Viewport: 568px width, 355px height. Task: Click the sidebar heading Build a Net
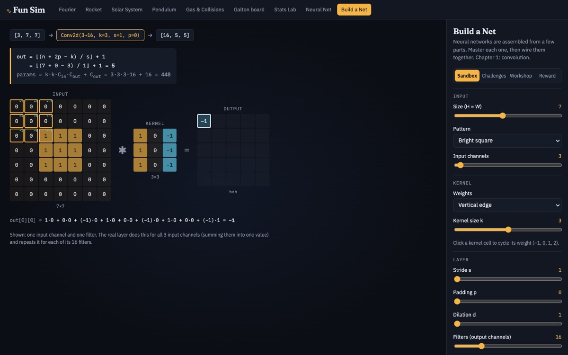474,31
